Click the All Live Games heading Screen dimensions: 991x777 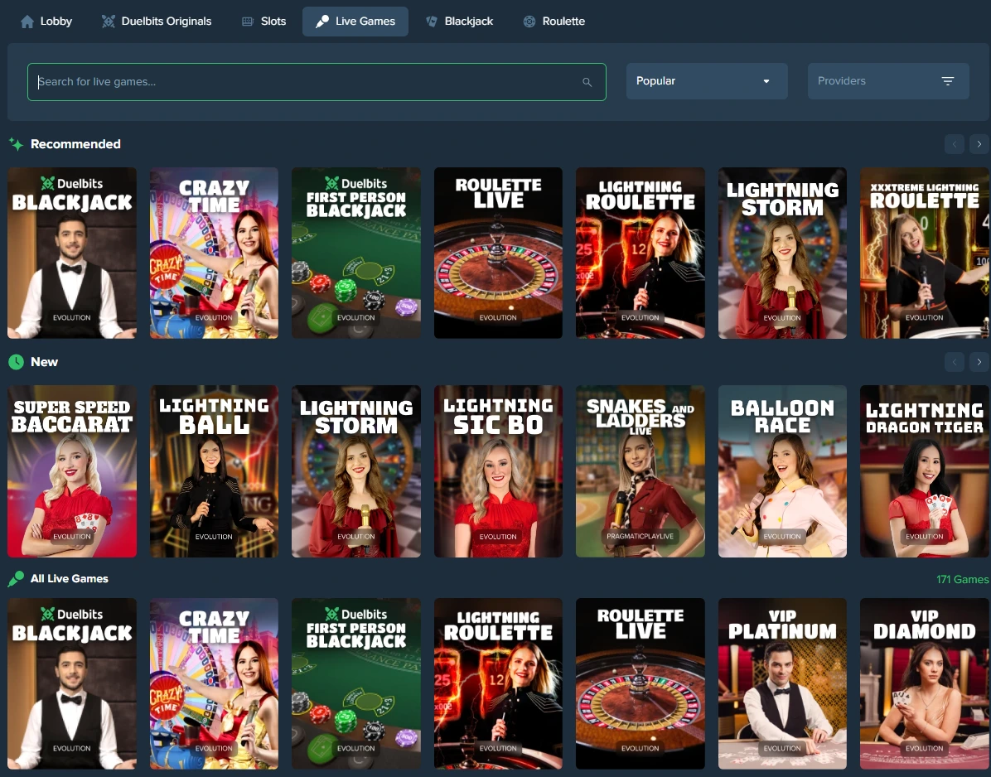tap(70, 579)
